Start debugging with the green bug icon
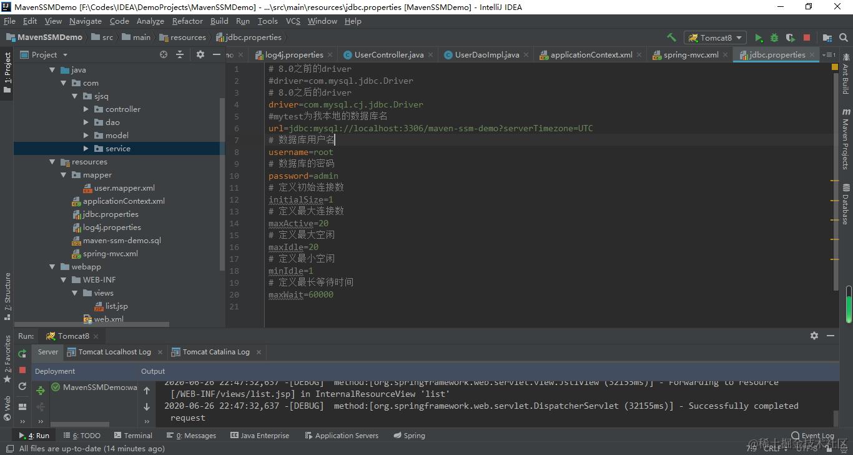 [x=774, y=37]
